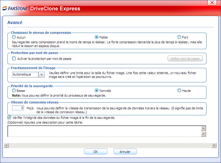Image resolution: width=221 pixels, height=163 pixels.
Task: Click 'Vitesse de connexion réseau' label
Action: 35,102
